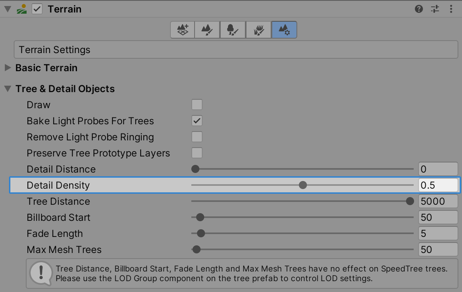Enable the Draw checkbox
This screenshot has height=292, width=462.
pyautogui.click(x=197, y=105)
